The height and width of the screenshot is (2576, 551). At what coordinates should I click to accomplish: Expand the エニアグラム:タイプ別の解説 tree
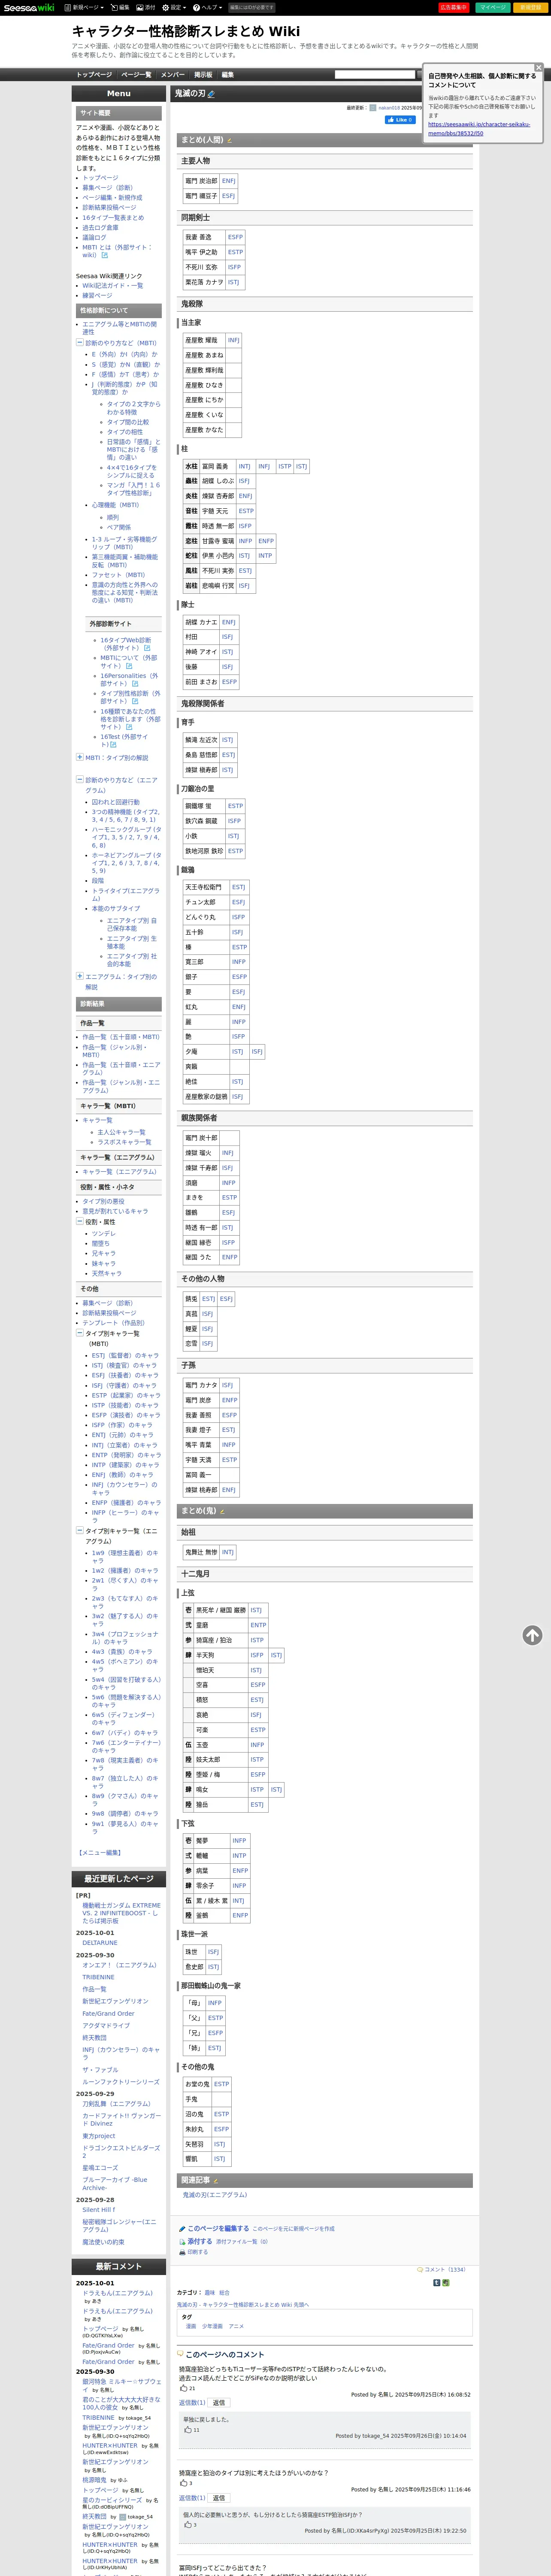[x=79, y=976]
